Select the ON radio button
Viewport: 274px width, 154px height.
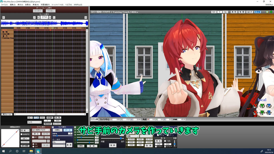pyautogui.click(x=33, y=144)
